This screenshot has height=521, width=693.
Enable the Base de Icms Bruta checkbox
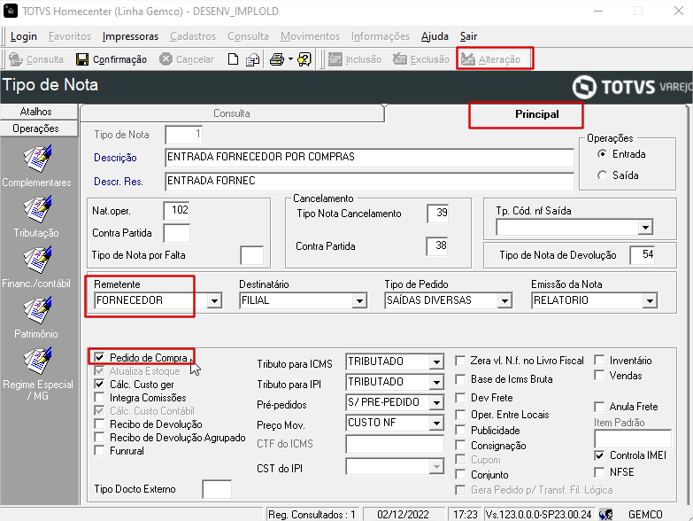(460, 379)
